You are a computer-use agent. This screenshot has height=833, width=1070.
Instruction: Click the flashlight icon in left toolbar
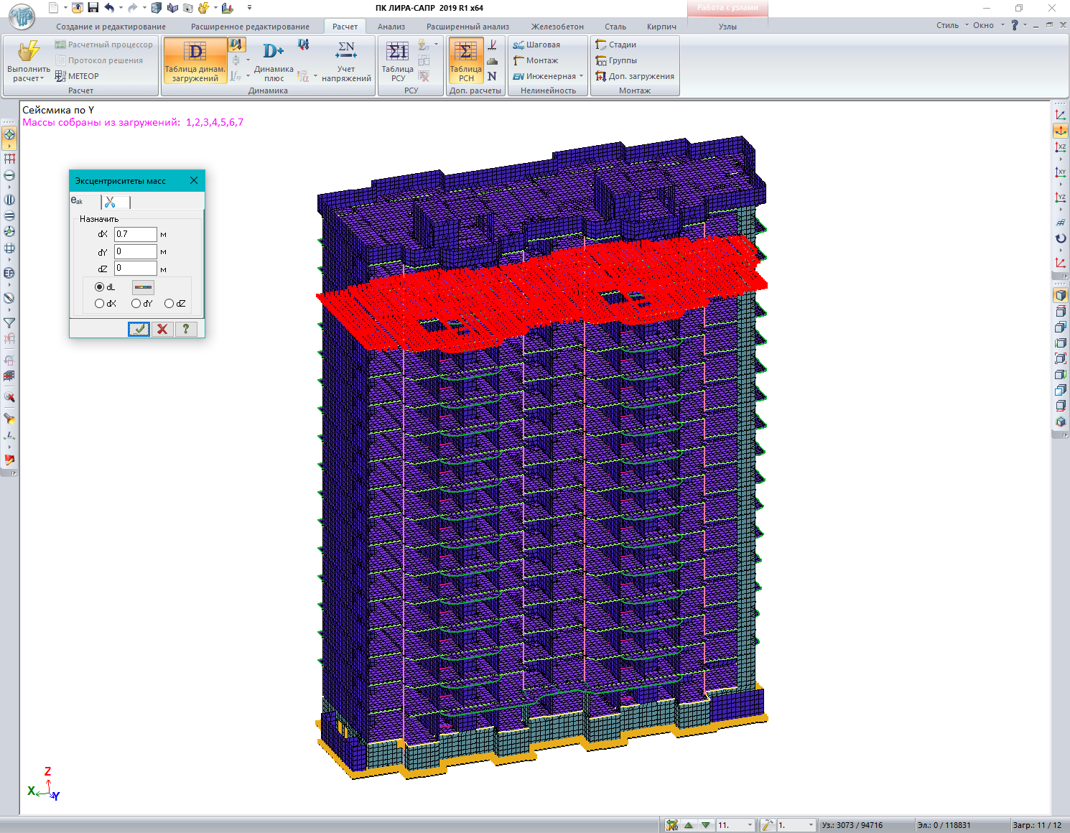pos(9,419)
